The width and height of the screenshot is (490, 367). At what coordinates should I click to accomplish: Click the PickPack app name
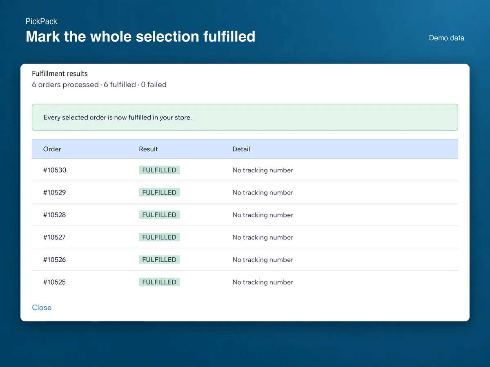(41, 21)
